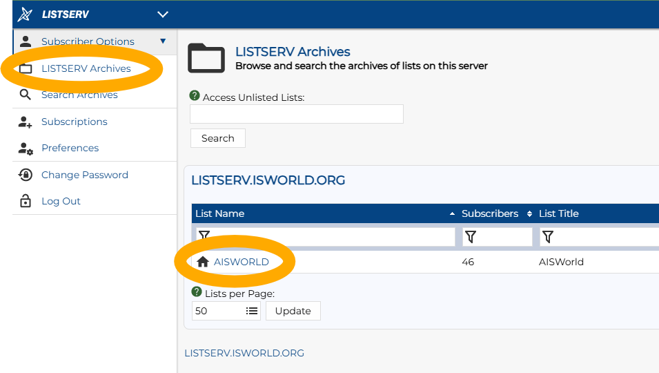The image size is (659, 373).
Task: Click the Log Out padlock icon
Action: pos(26,201)
